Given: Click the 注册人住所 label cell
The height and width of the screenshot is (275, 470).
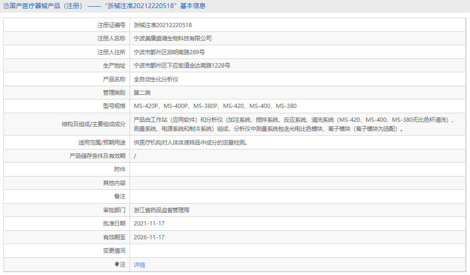Looking at the screenshot, I should [x=67, y=52].
